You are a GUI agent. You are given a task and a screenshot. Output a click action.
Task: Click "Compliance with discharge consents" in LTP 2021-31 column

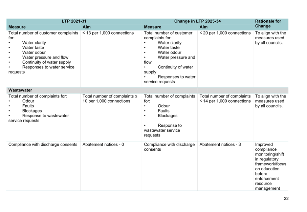click(x=43, y=145)
